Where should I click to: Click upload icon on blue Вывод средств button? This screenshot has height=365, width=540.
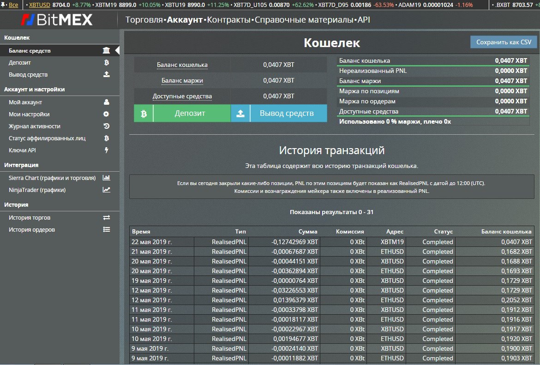tap(240, 114)
